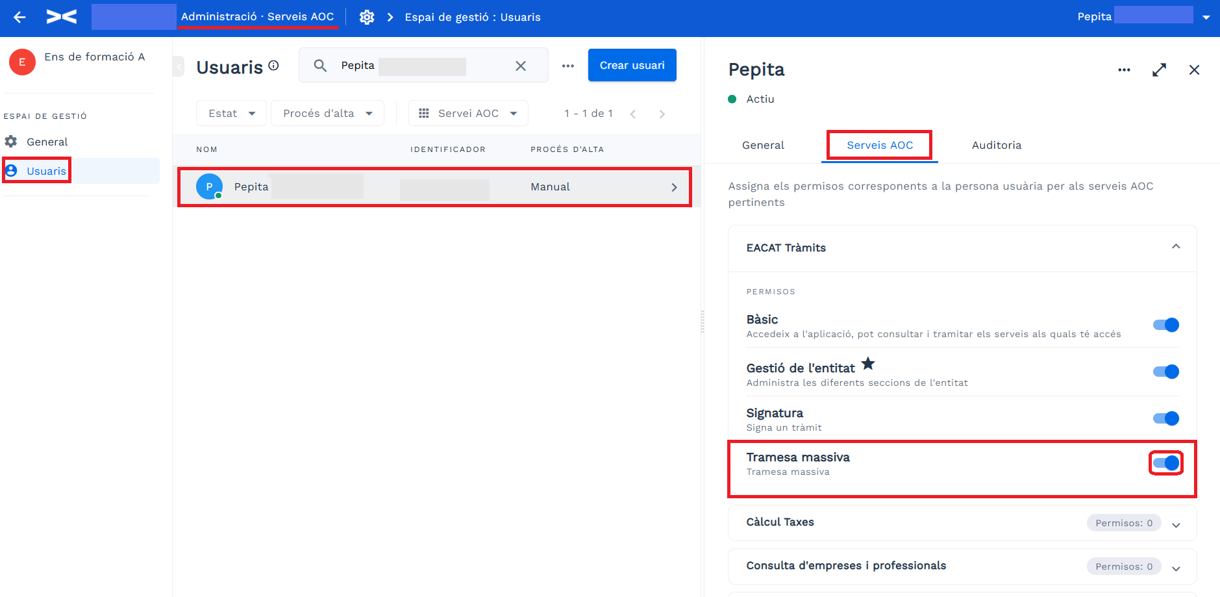The height and width of the screenshot is (597, 1220).
Task: Open the Estat filter dropdown
Action: click(x=231, y=114)
